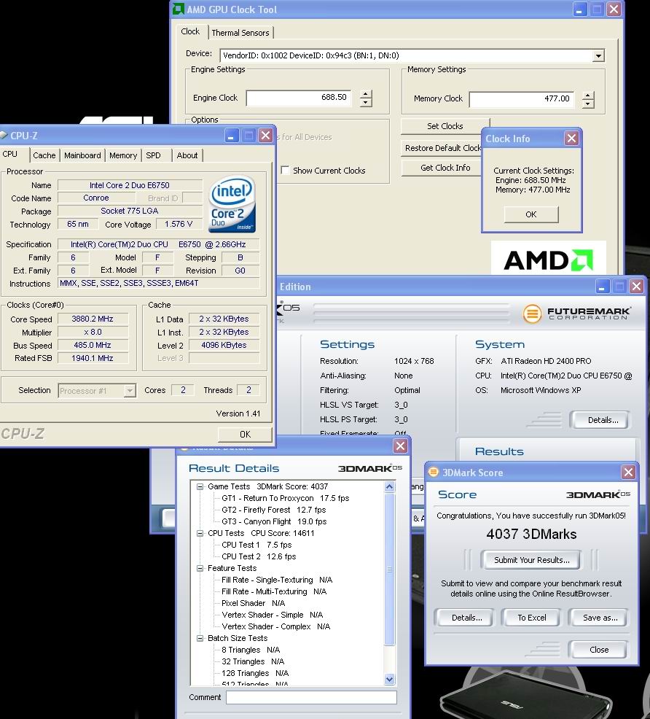The height and width of the screenshot is (719, 650).
Task: Select the Clock tab in GPU Clock Tool
Action: pyautogui.click(x=190, y=31)
